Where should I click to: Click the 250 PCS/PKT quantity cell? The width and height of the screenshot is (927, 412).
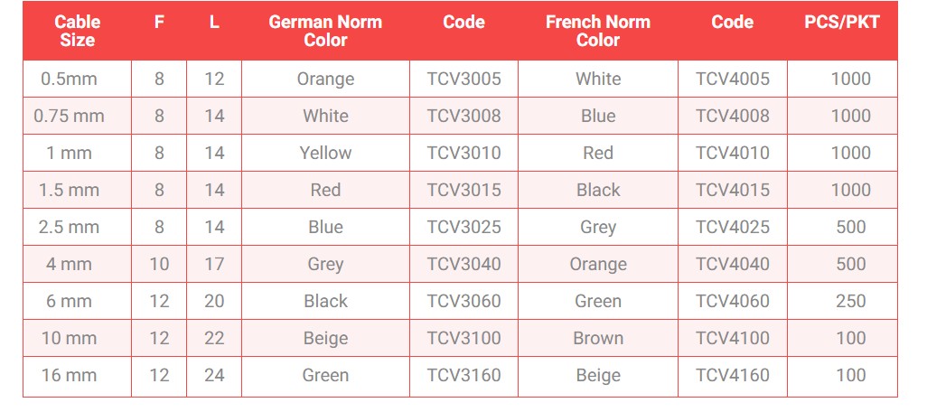coord(842,301)
